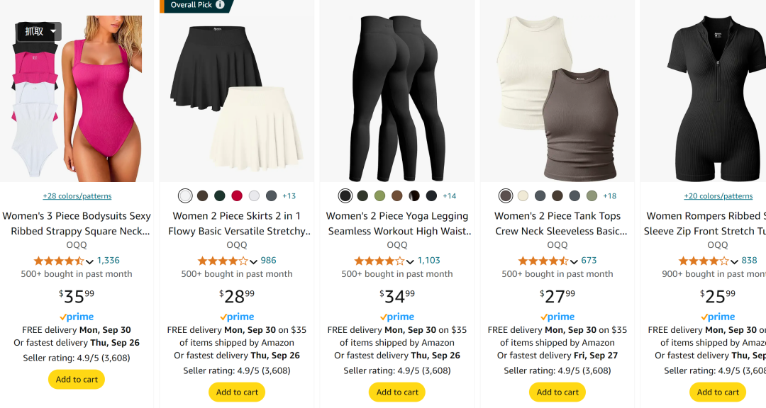Expand the rating chevron next to 673 reviews
The width and height of the screenshot is (766, 408).
(574, 261)
